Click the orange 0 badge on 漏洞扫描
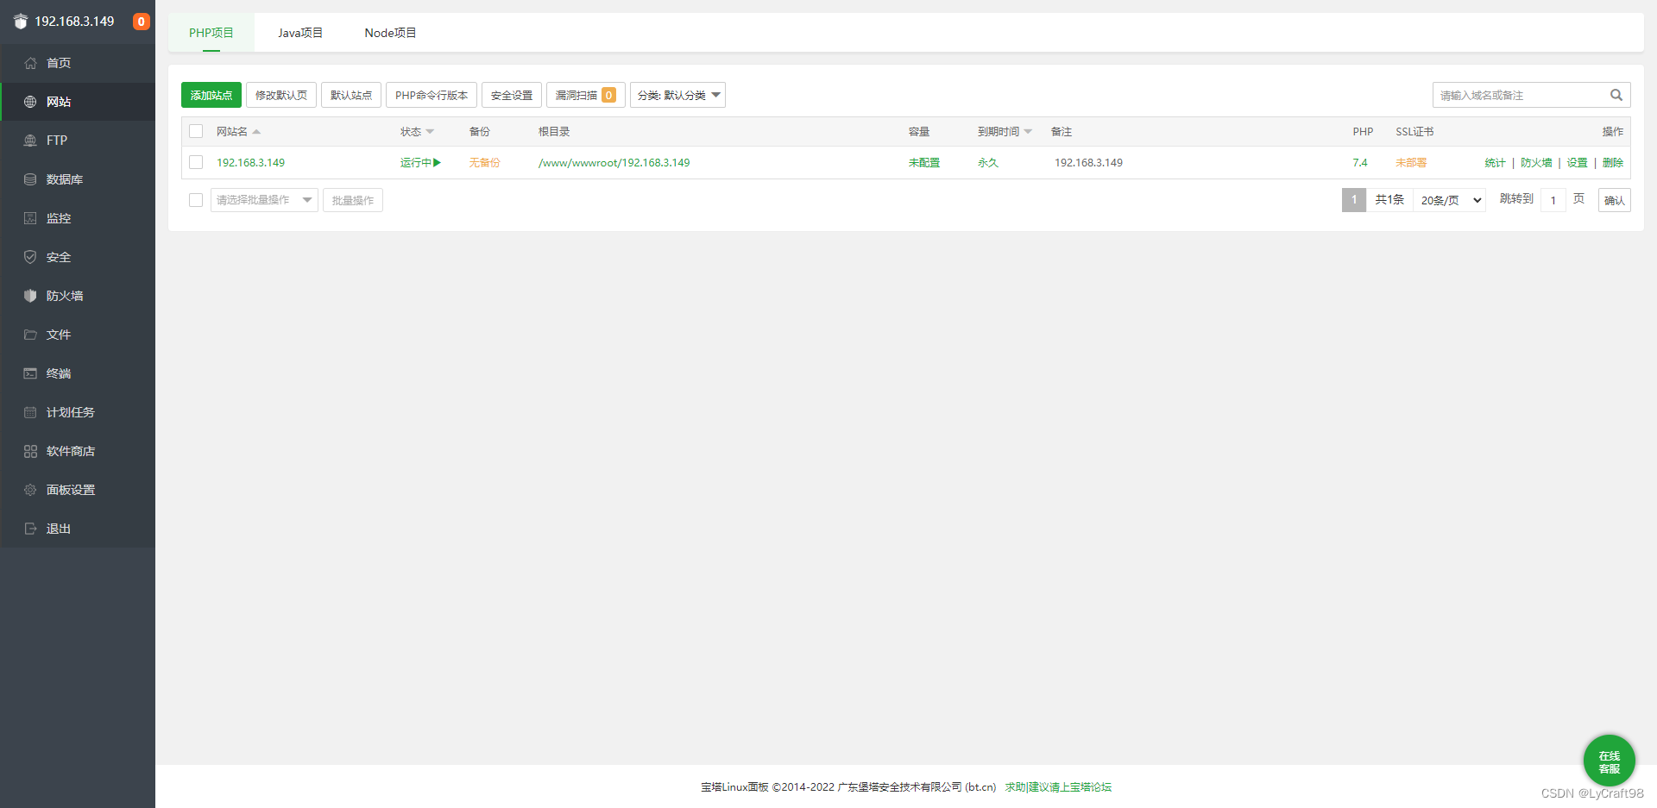 click(609, 95)
